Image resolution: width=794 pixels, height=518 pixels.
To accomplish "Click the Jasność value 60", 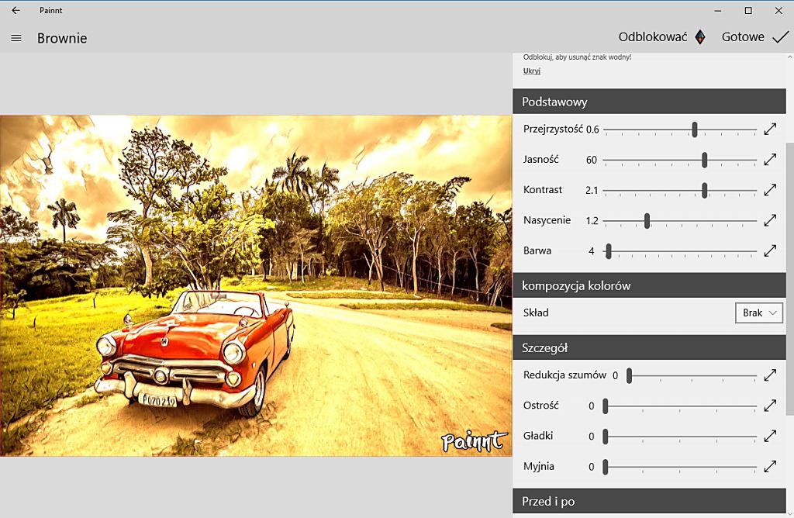I will (592, 160).
